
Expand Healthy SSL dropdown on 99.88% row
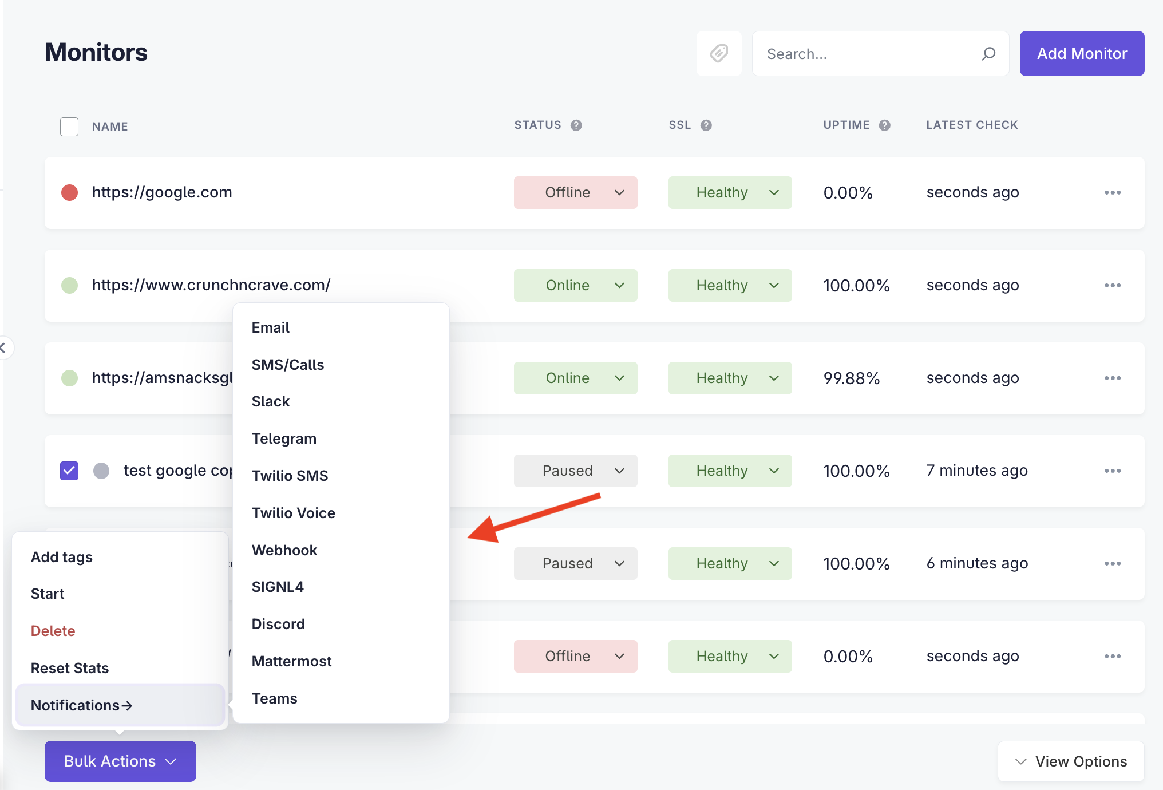[x=730, y=378]
